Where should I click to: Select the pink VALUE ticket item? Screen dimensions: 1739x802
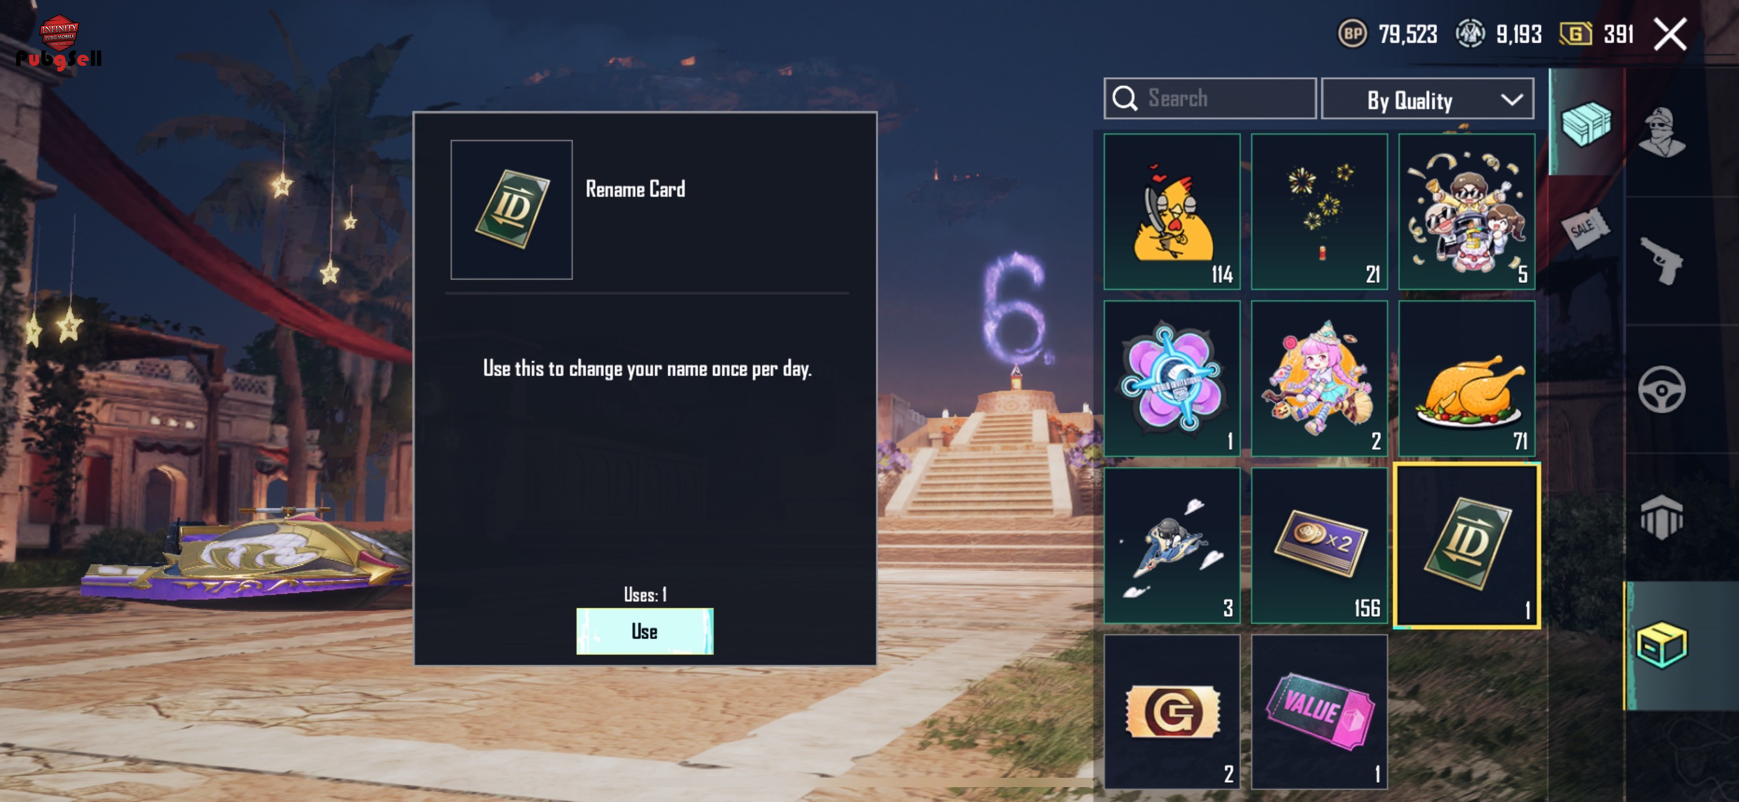(x=1320, y=711)
